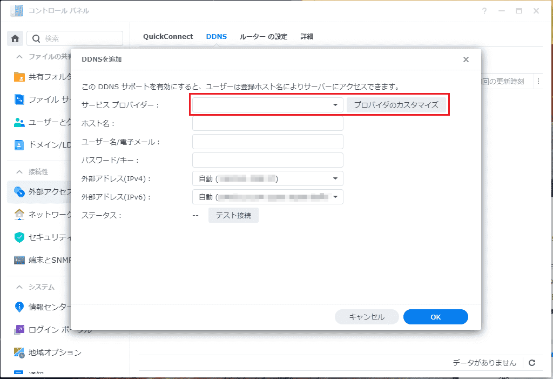Open User & Group (ユーザーとグループ) icon
The image size is (553, 379).
(x=19, y=122)
